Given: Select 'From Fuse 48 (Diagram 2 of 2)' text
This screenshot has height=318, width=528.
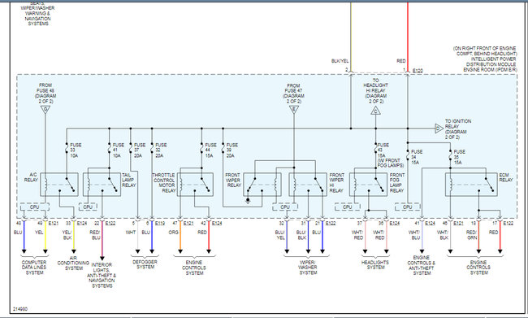Looking at the screenshot, I should pyautogui.click(x=45, y=94).
